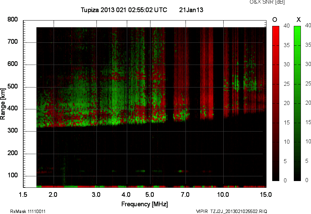
Task: Click the 1.5 frequency tick label
Action: (x=23, y=194)
